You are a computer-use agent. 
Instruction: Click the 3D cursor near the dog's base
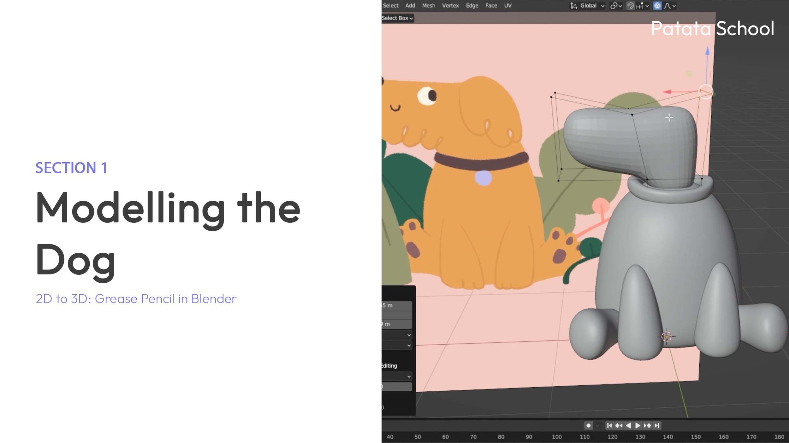click(x=667, y=337)
